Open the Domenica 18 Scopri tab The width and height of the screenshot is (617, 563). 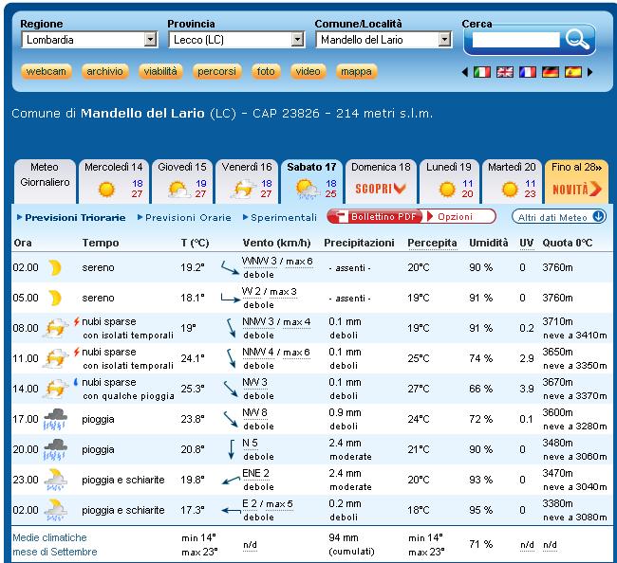[381, 182]
